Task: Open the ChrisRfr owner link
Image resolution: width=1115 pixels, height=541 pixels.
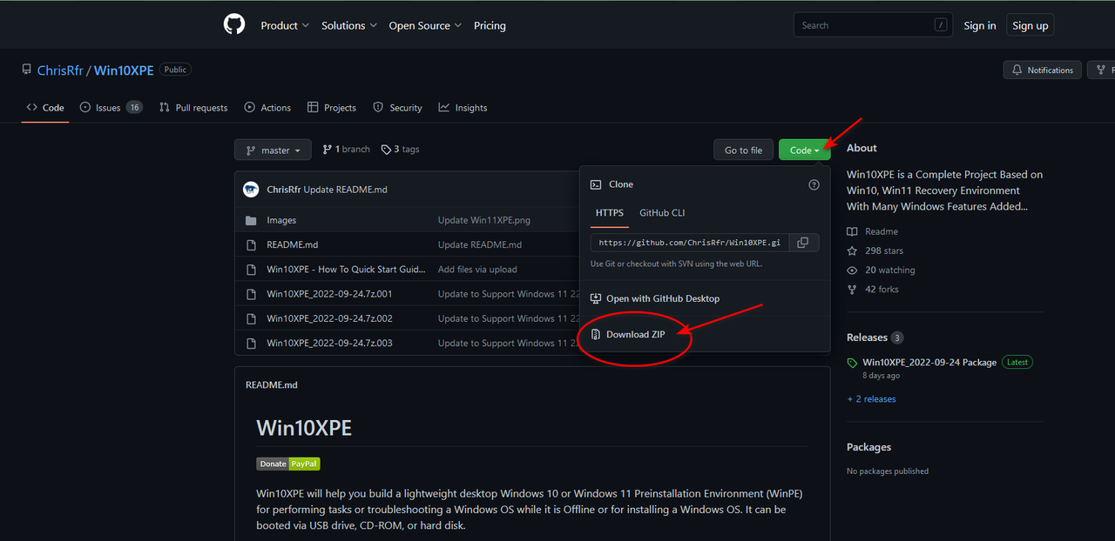Action: [60, 70]
